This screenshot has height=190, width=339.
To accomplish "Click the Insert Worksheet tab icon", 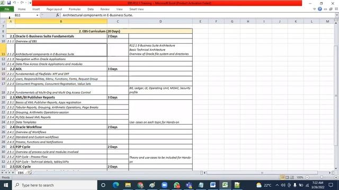I will 30,173.
